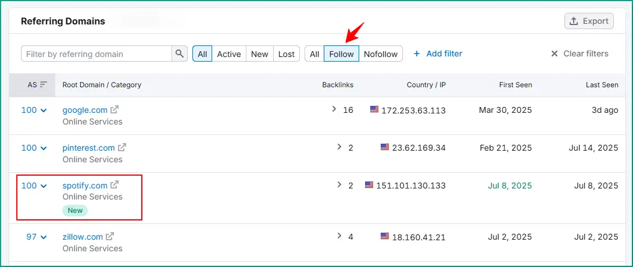Click the US flag beside 151.101.130.133
This screenshot has width=633, height=267.
[x=369, y=184]
